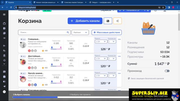Open the history clock icon in sidebar

(x=4, y=60)
